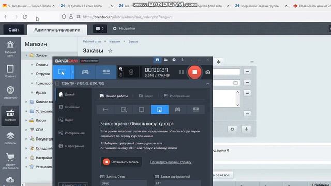Open Bandicam scheduled recording clock icon
The image size is (331, 186).
[174, 60]
